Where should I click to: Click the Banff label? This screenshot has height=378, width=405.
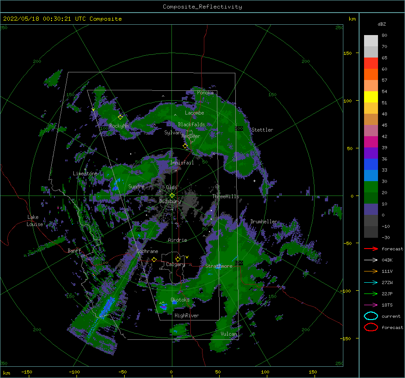click(x=74, y=250)
